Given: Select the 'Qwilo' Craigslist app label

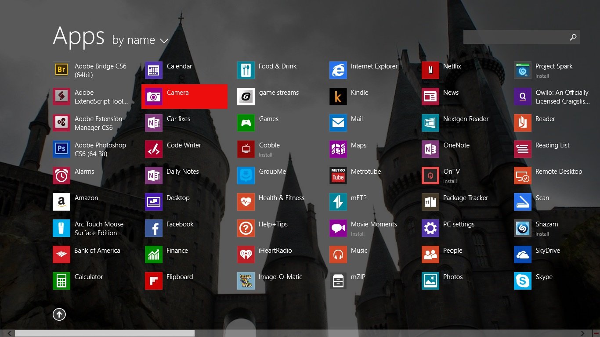Looking at the screenshot, I should (562, 97).
